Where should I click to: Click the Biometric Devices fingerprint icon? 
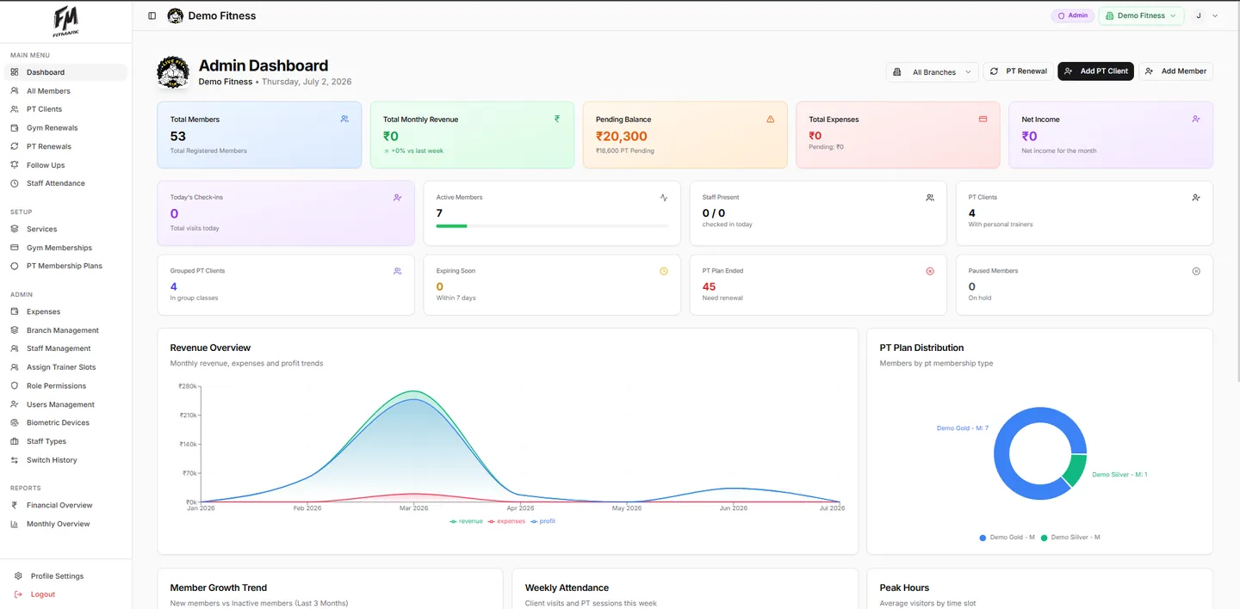tap(15, 422)
